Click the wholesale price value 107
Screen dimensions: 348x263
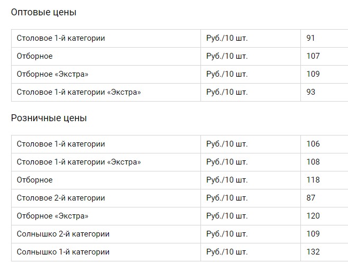pyautogui.click(x=313, y=56)
